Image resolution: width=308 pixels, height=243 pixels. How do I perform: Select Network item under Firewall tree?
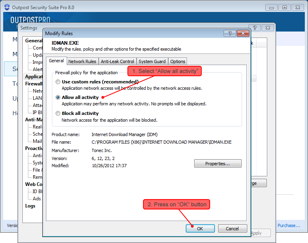pyautogui.click(x=37, y=91)
